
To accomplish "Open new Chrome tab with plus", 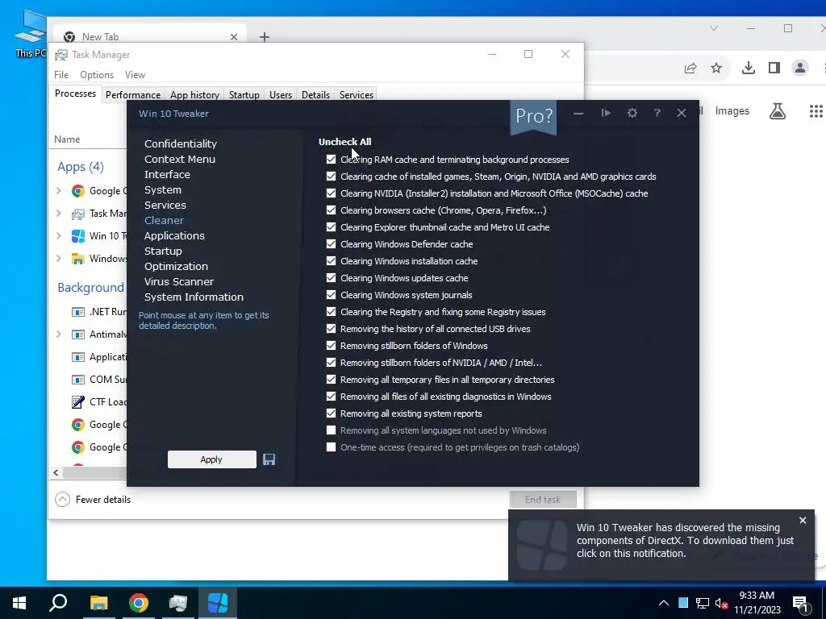I will click(265, 37).
